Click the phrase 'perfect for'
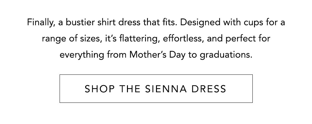The image size is (312, 124). (x=248, y=39)
